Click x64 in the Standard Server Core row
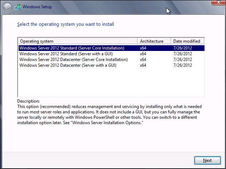The image size is (226, 169). tap(143, 48)
